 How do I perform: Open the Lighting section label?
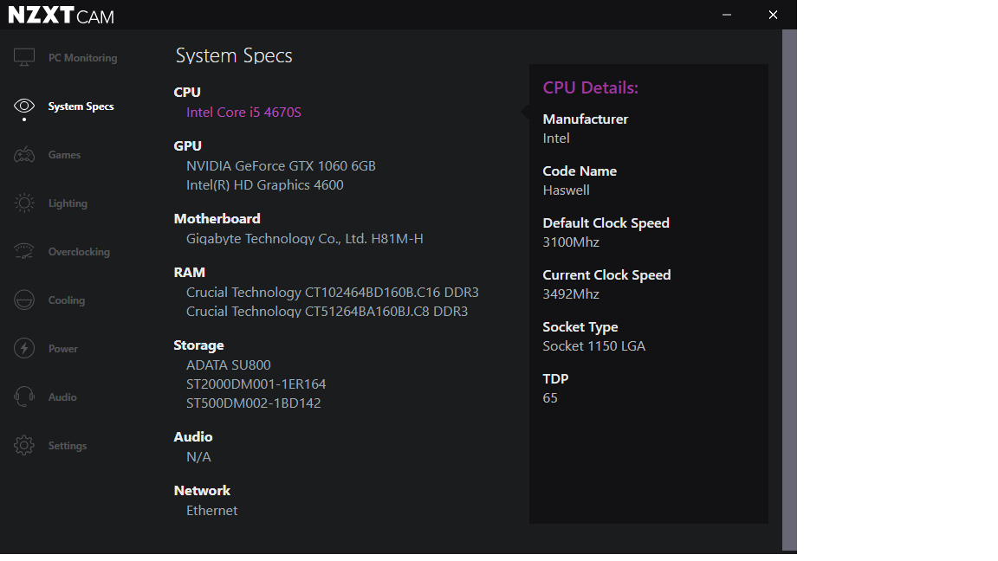point(68,203)
